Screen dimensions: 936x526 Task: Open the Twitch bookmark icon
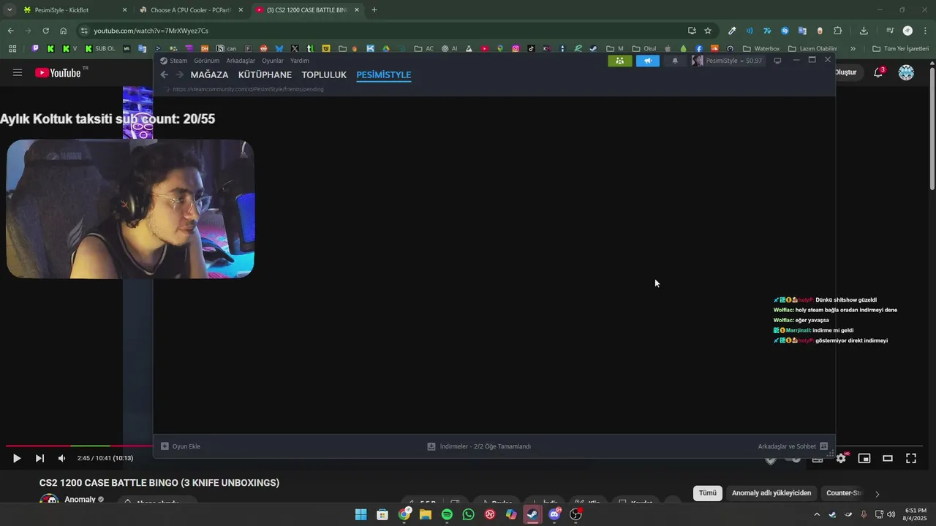(35, 49)
